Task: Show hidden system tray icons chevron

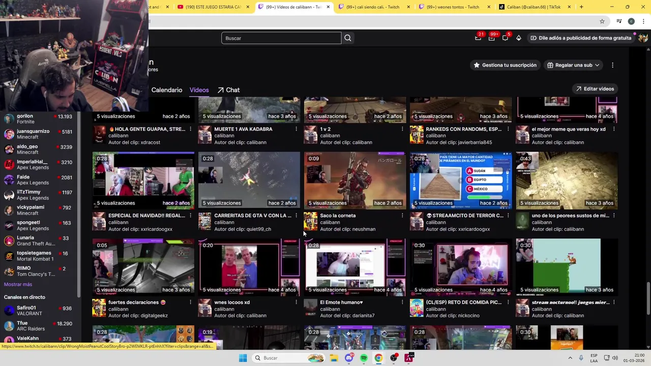Action: pyautogui.click(x=571, y=358)
